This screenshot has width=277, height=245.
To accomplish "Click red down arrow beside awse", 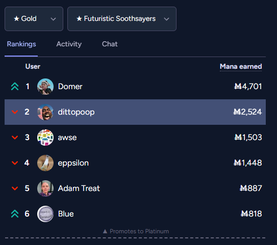I will point(15,138).
